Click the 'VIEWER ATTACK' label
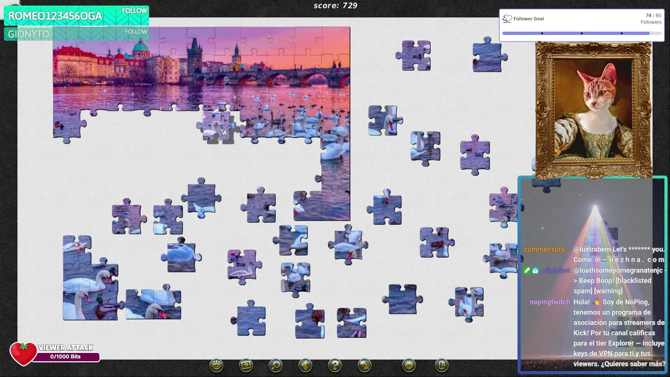670x377 pixels. (x=65, y=348)
